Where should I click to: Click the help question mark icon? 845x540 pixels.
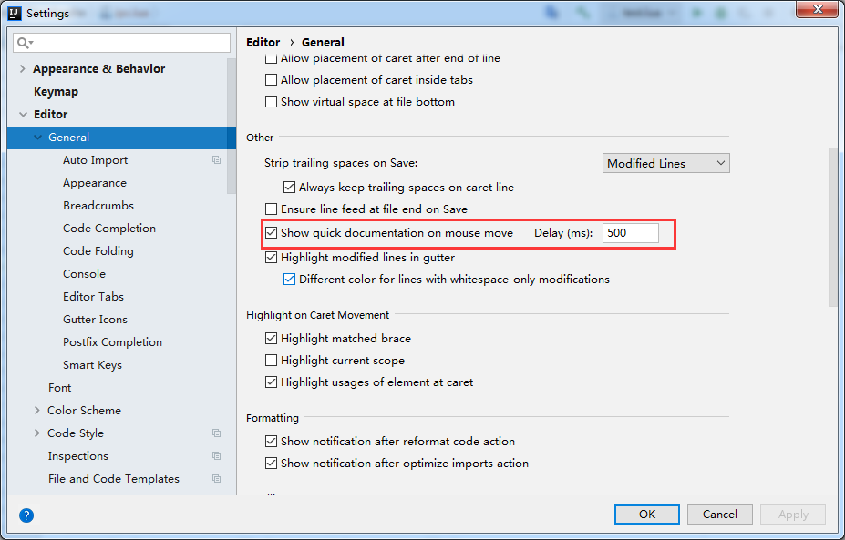[26, 515]
